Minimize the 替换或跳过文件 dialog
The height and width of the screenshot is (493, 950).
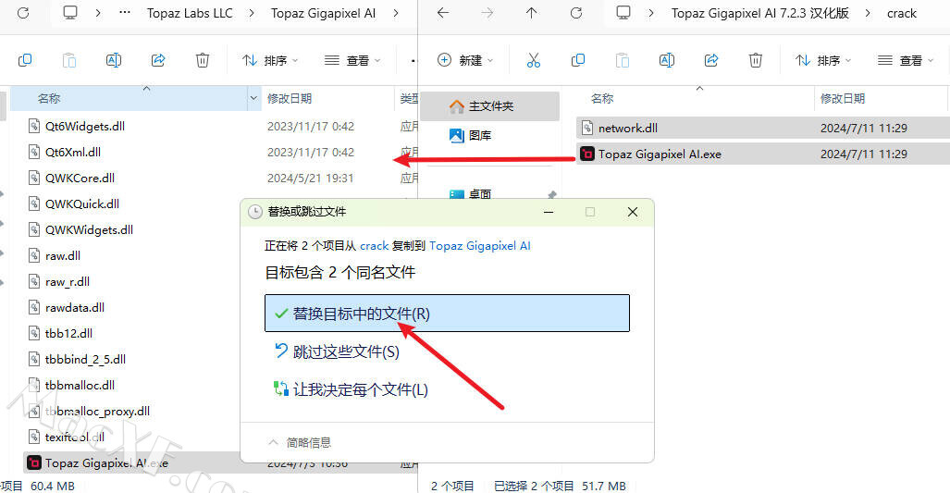coord(549,212)
